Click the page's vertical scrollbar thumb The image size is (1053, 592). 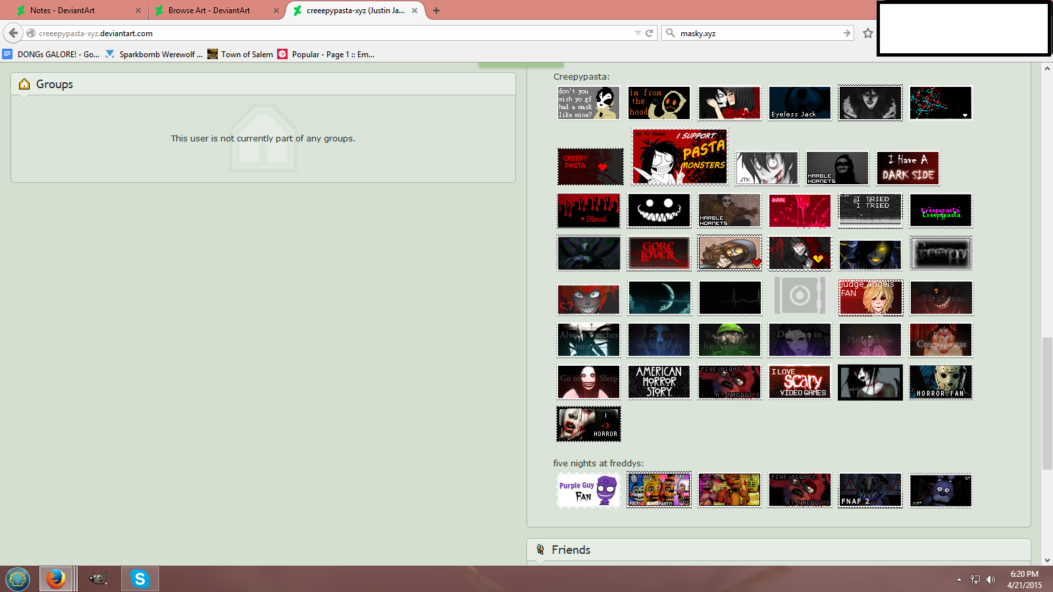(x=1046, y=403)
